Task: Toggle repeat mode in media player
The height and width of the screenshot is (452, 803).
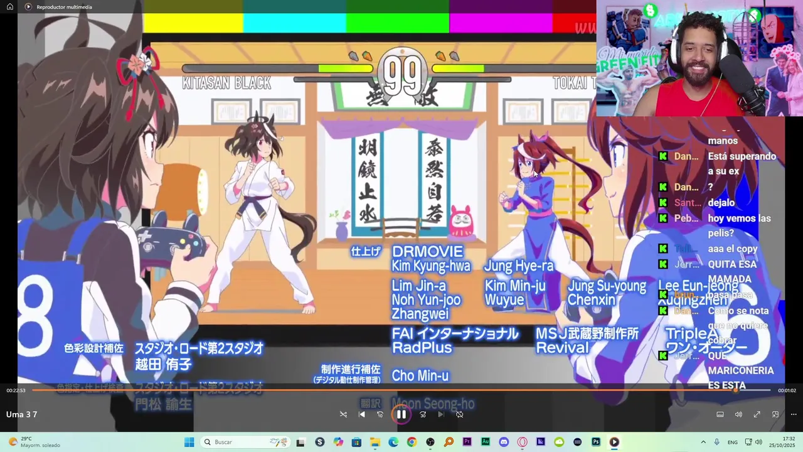Action: [459, 414]
